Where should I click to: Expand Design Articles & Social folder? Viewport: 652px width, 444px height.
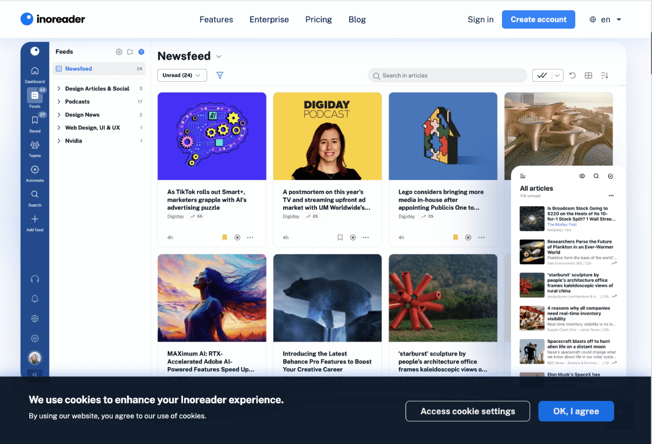59,88
